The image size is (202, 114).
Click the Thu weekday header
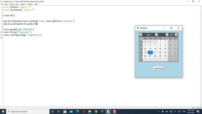tap(160, 38)
